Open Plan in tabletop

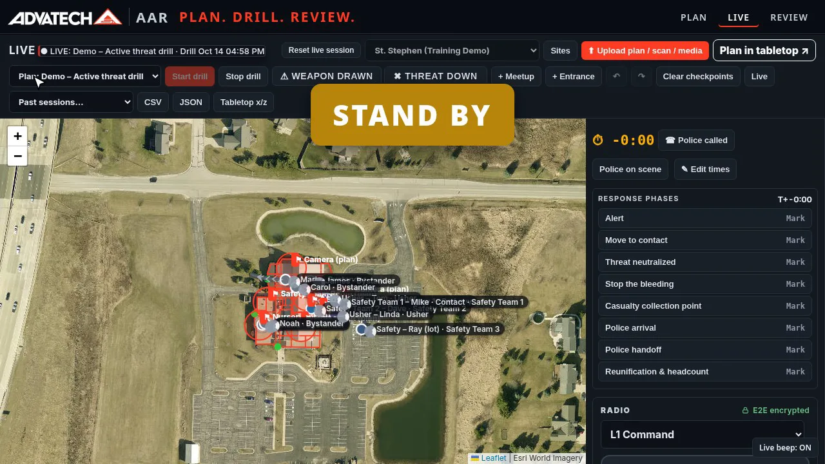[x=764, y=50]
